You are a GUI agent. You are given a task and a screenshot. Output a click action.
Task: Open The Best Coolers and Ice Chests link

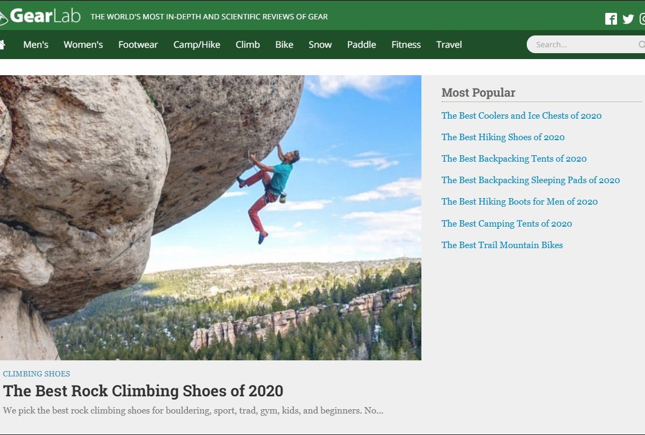click(x=521, y=115)
